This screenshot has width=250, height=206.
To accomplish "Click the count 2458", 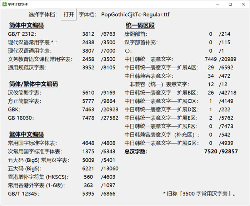I will point(88,59).
